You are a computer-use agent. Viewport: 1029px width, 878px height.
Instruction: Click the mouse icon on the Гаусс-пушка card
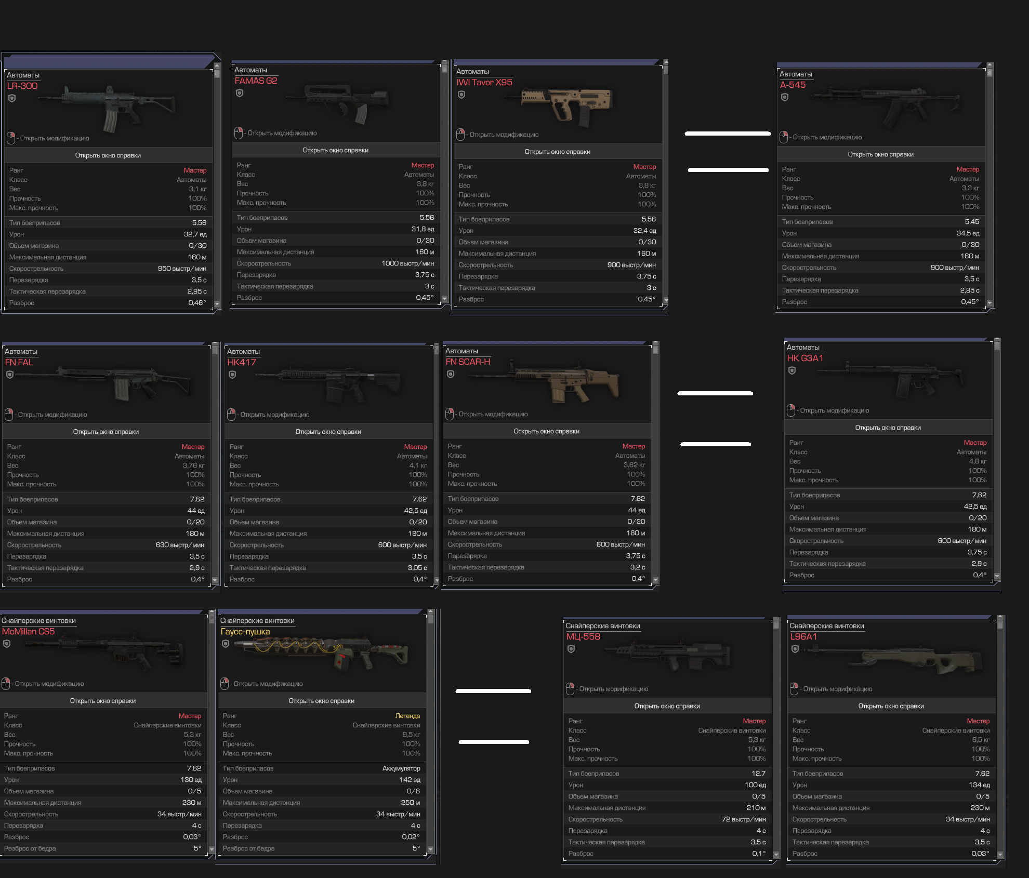[x=225, y=684]
